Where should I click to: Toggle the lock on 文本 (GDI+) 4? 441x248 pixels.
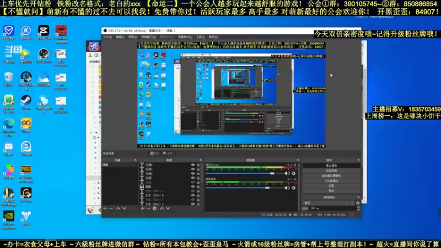coord(198,191)
